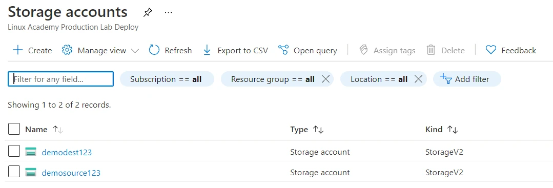The height and width of the screenshot is (188, 553).
Task: Focus the Filter for any field box
Action: tap(60, 79)
